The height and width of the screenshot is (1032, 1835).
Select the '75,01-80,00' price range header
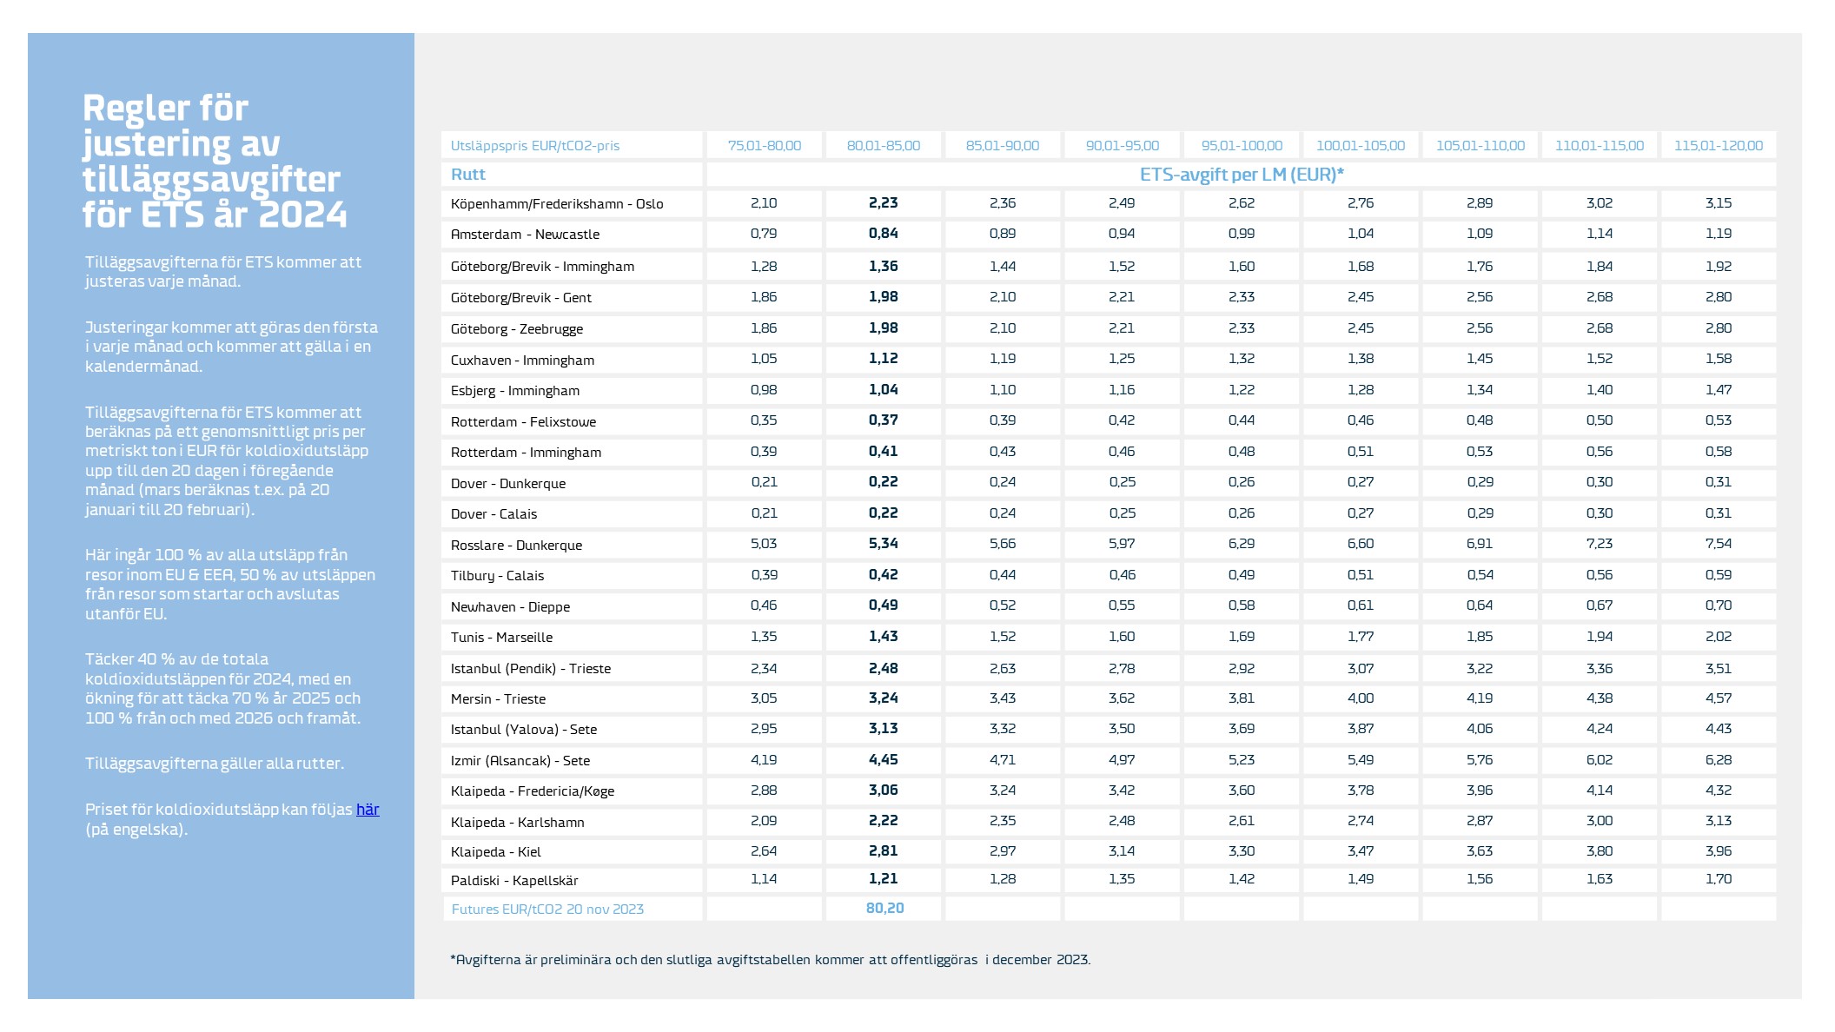point(764,146)
